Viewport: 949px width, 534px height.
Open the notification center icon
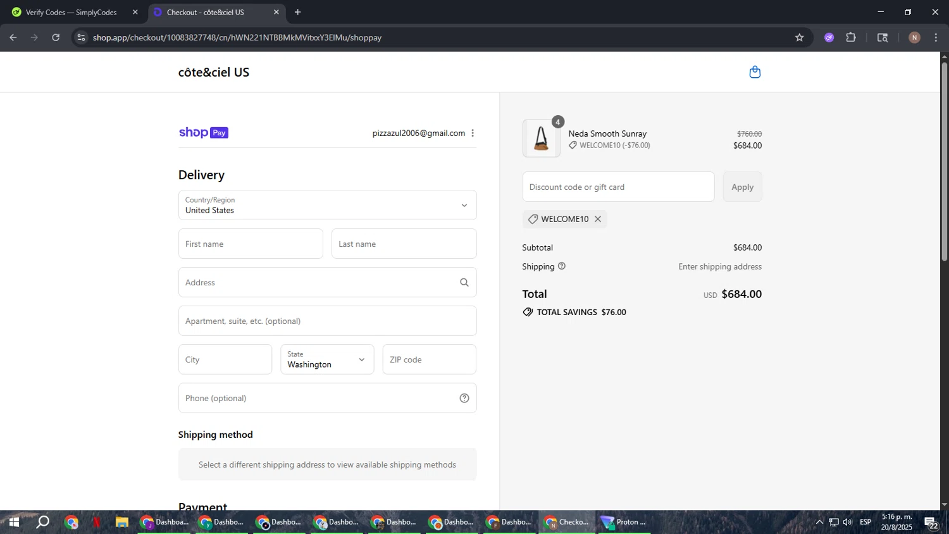(x=932, y=523)
